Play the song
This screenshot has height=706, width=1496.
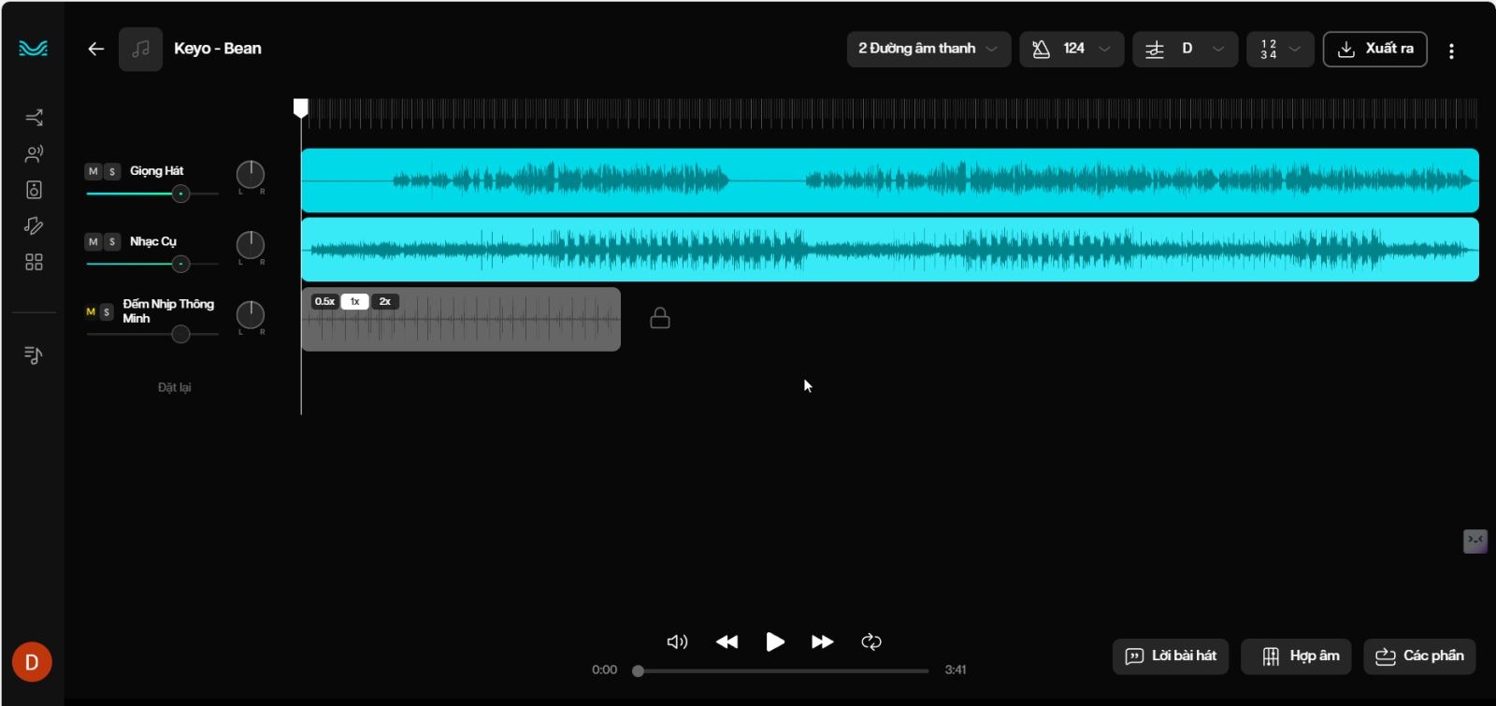(x=774, y=641)
